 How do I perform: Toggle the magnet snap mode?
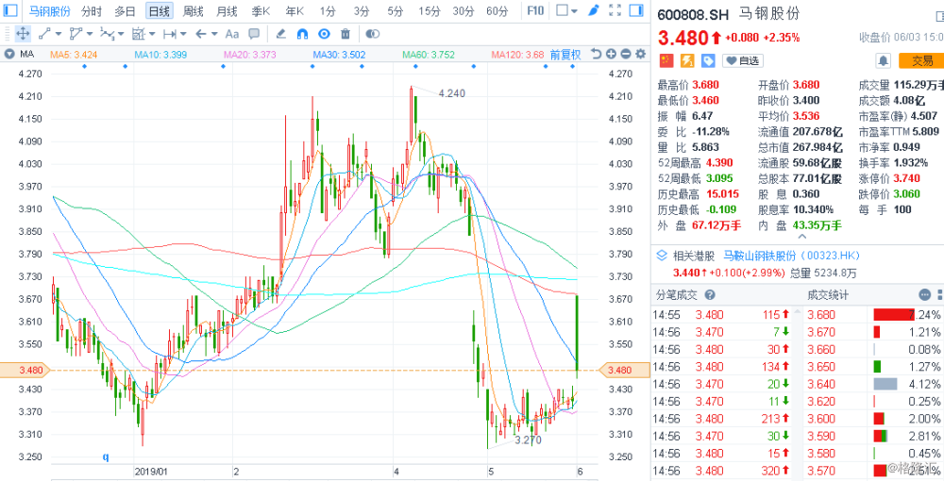(303, 34)
